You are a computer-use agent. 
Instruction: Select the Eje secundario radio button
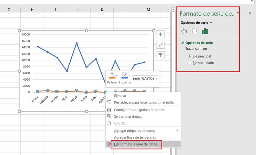[x=190, y=63]
